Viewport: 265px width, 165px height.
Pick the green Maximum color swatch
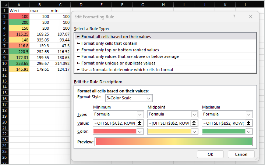224,131
